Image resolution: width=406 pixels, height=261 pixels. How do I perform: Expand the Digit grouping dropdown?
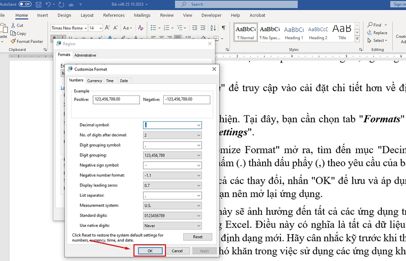[199, 155]
